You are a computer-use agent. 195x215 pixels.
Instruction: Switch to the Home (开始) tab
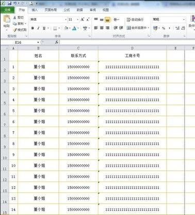[22, 10]
